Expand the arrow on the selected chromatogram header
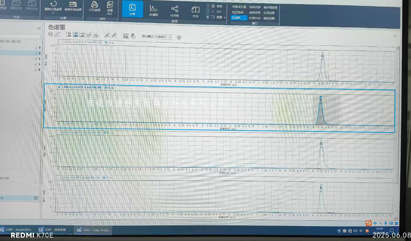411x241 pixels. coord(60,87)
